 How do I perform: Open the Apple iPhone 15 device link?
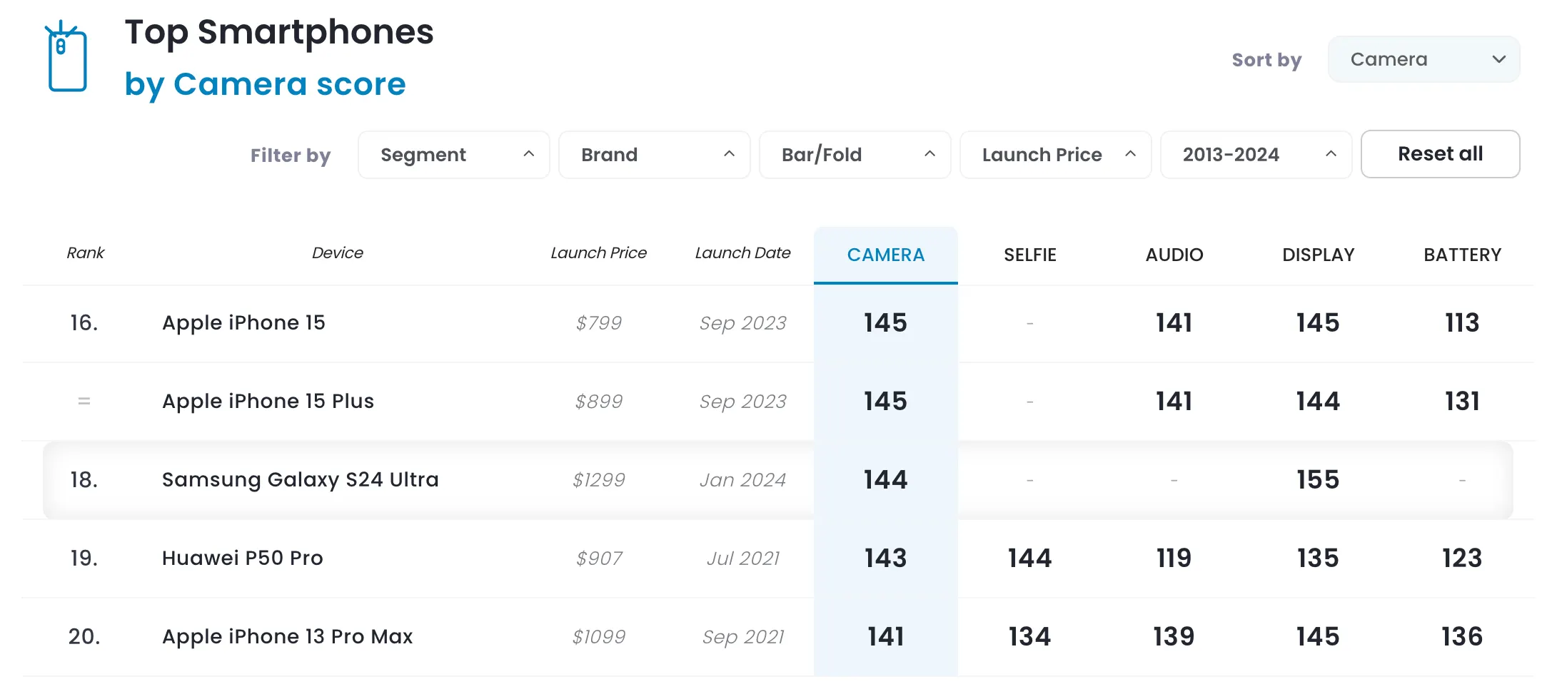click(243, 323)
